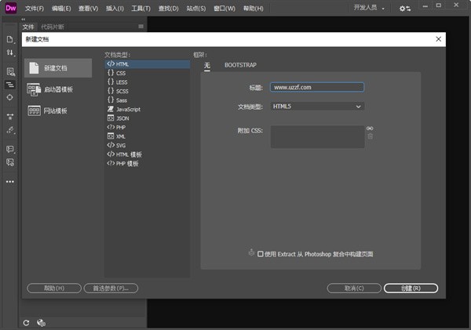Screen dimensions: 471x330
Task: Open the Files panel options menu
Action: coord(141,26)
